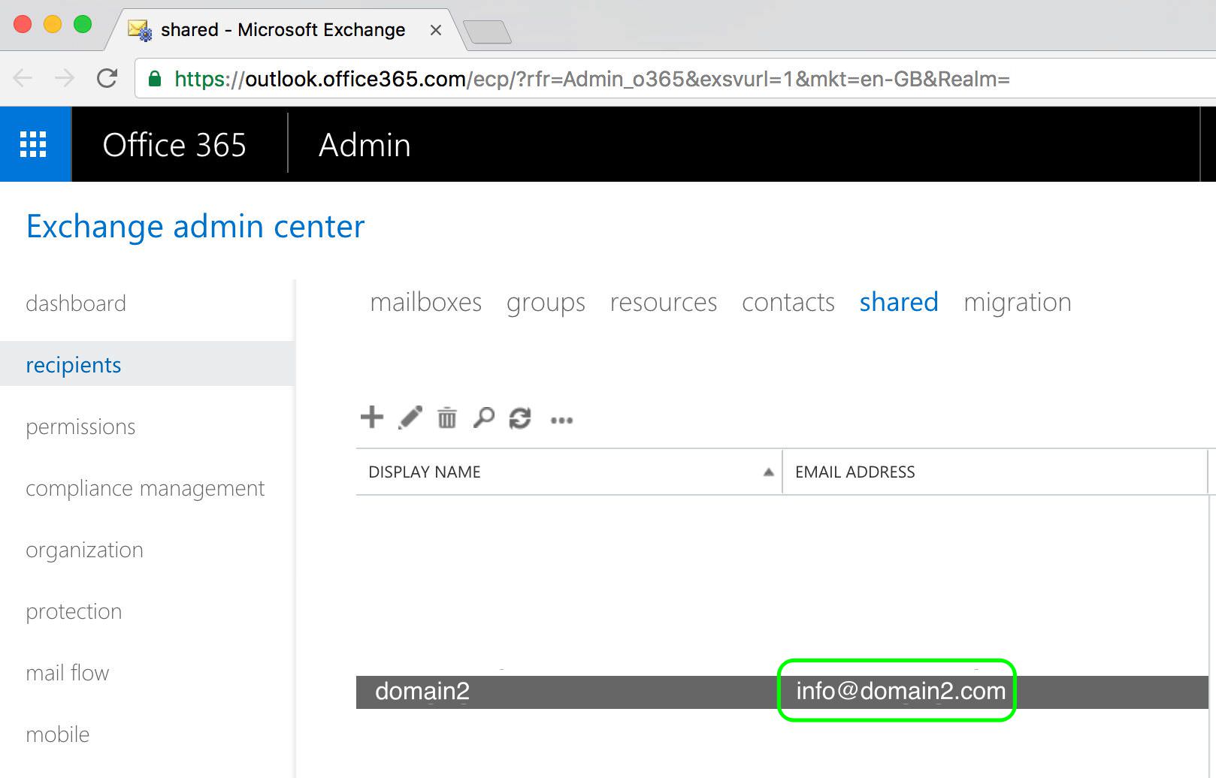
Task: Edit selected mailbox with pencil icon
Action: (x=410, y=418)
